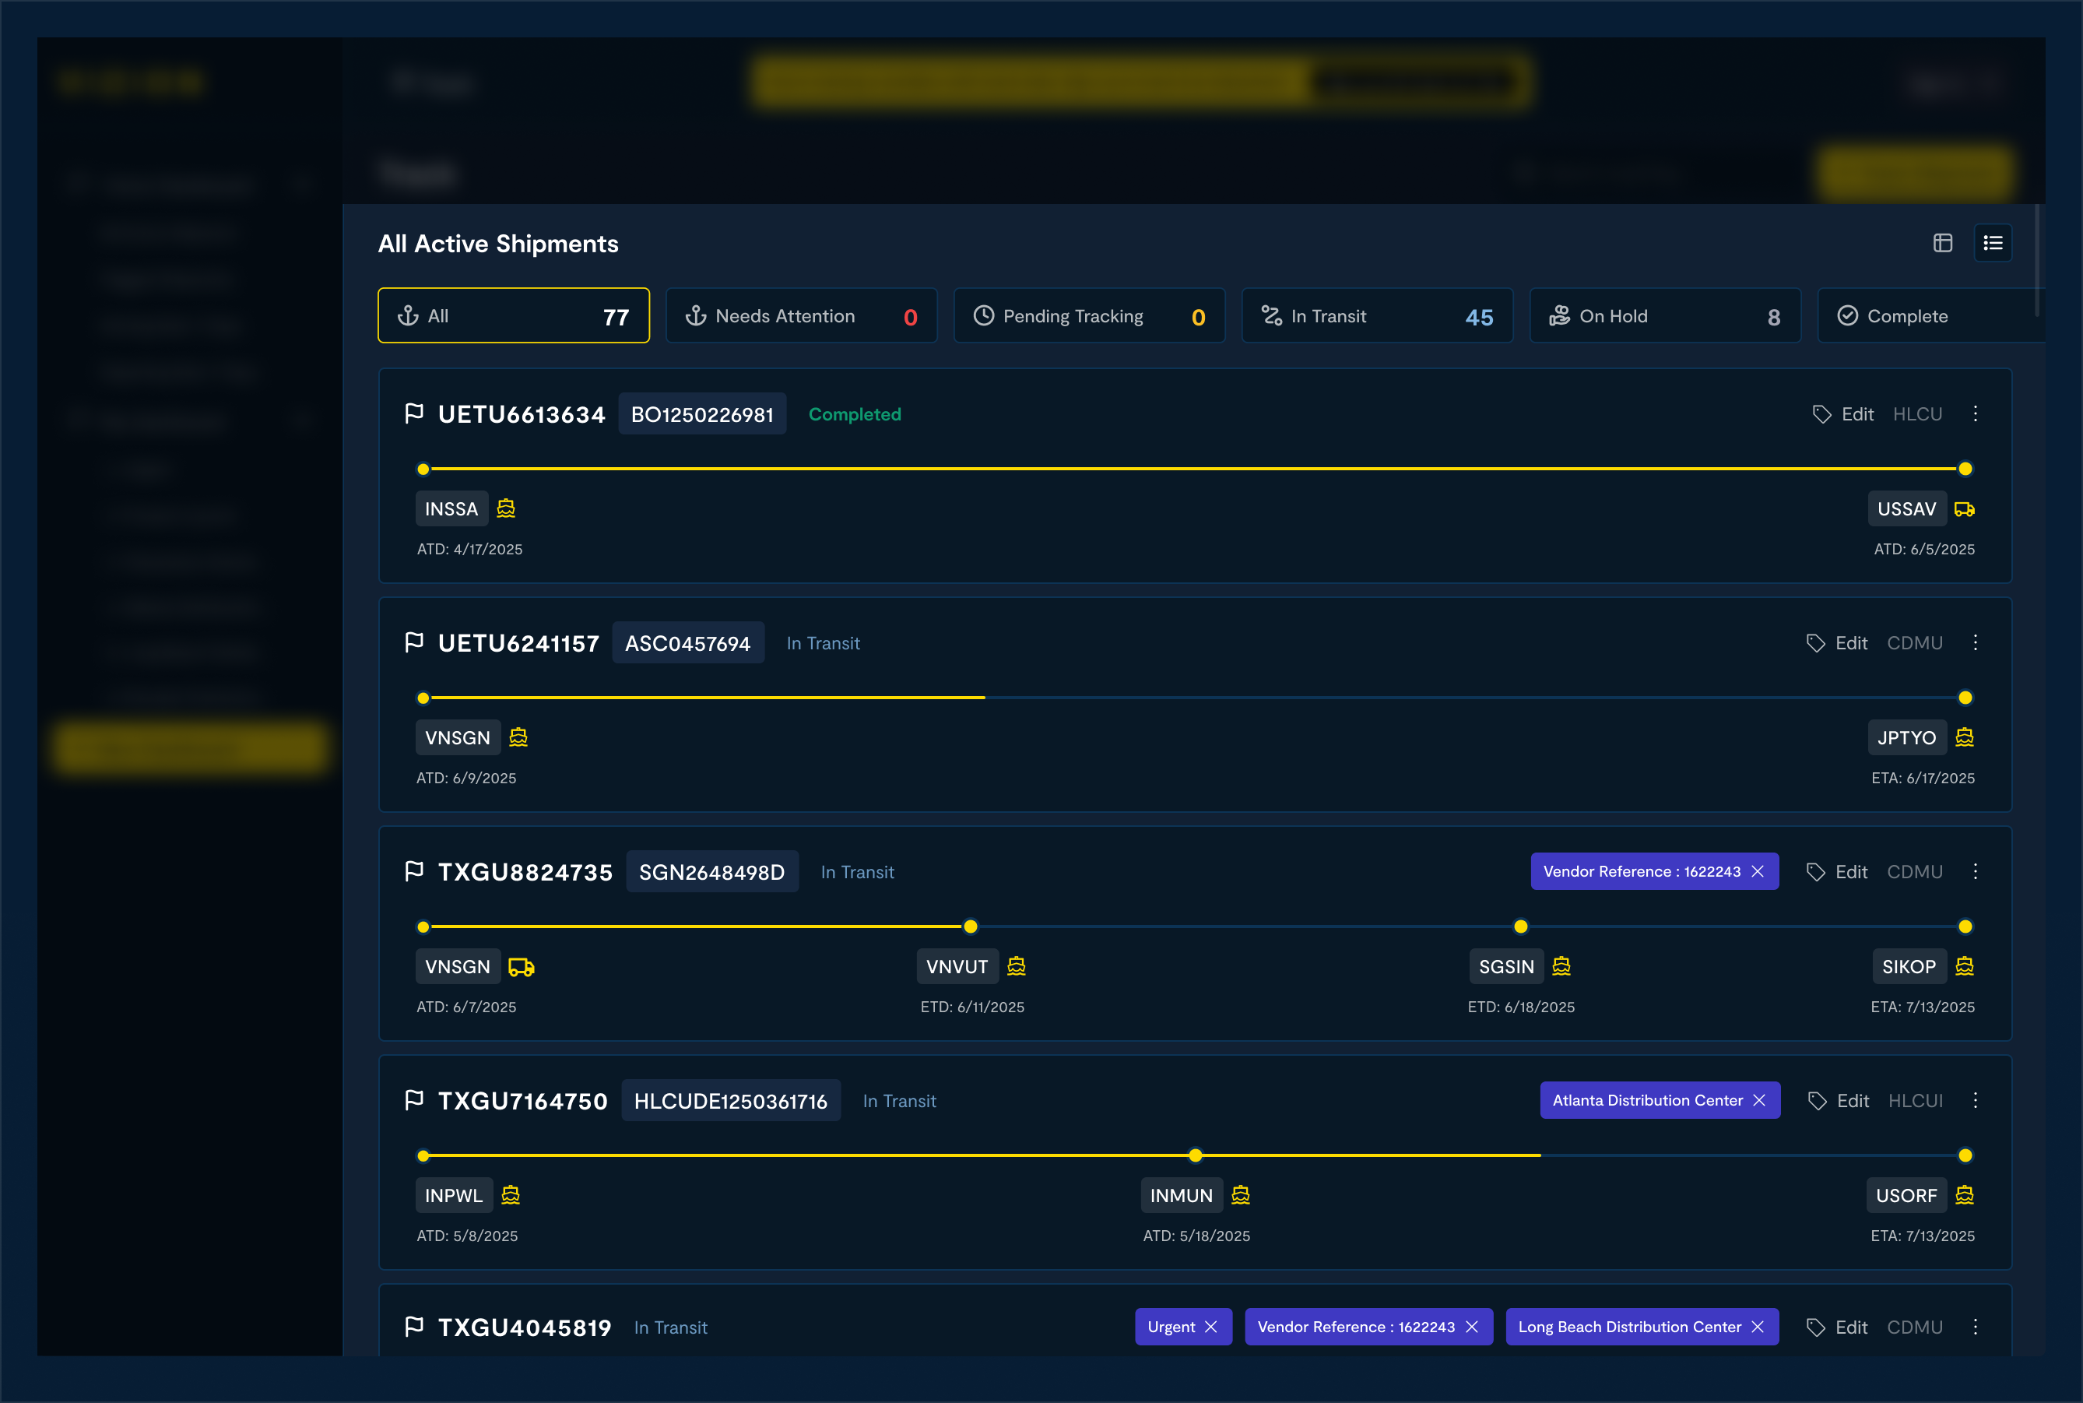Select the list view icon
Screen dimensions: 2083x1403
pyautogui.click(x=1992, y=244)
